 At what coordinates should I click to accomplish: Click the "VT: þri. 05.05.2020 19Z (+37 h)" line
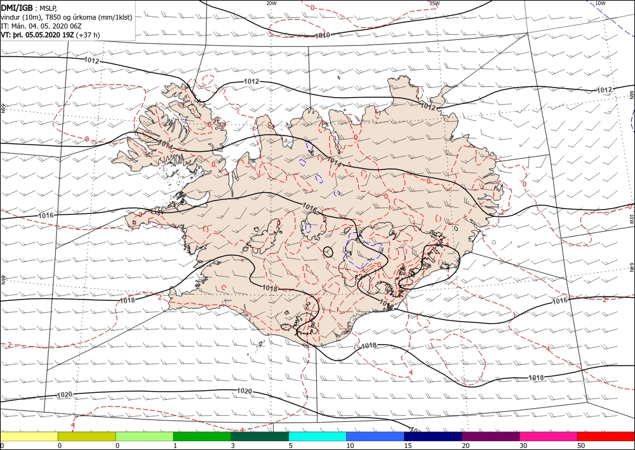50,35
